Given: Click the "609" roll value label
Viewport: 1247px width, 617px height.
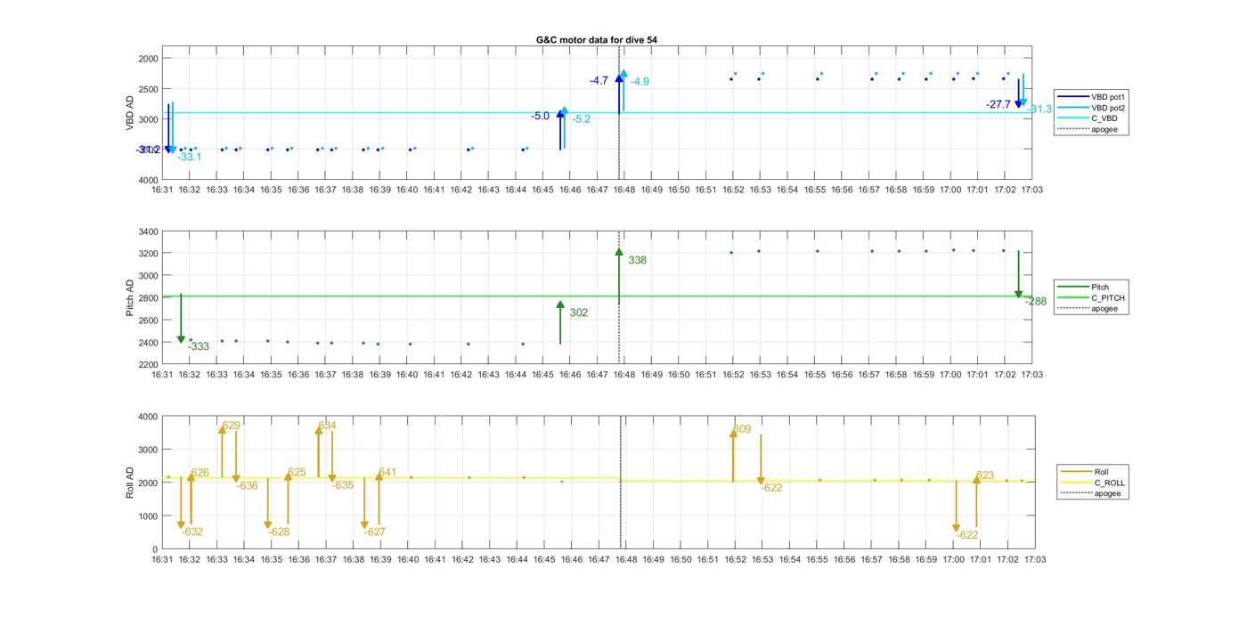Looking at the screenshot, I should [x=742, y=429].
